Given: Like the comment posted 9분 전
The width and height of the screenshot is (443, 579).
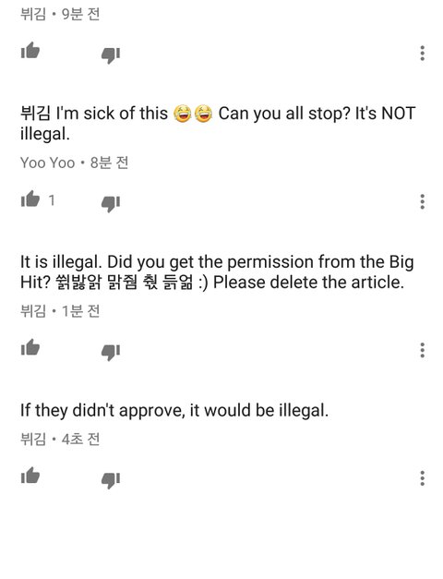Looking at the screenshot, I should [x=30, y=50].
